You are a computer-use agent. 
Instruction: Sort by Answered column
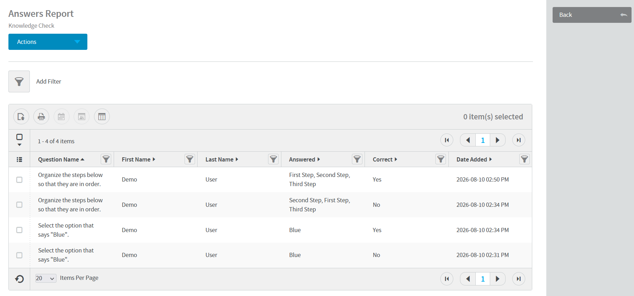[304, 159]
